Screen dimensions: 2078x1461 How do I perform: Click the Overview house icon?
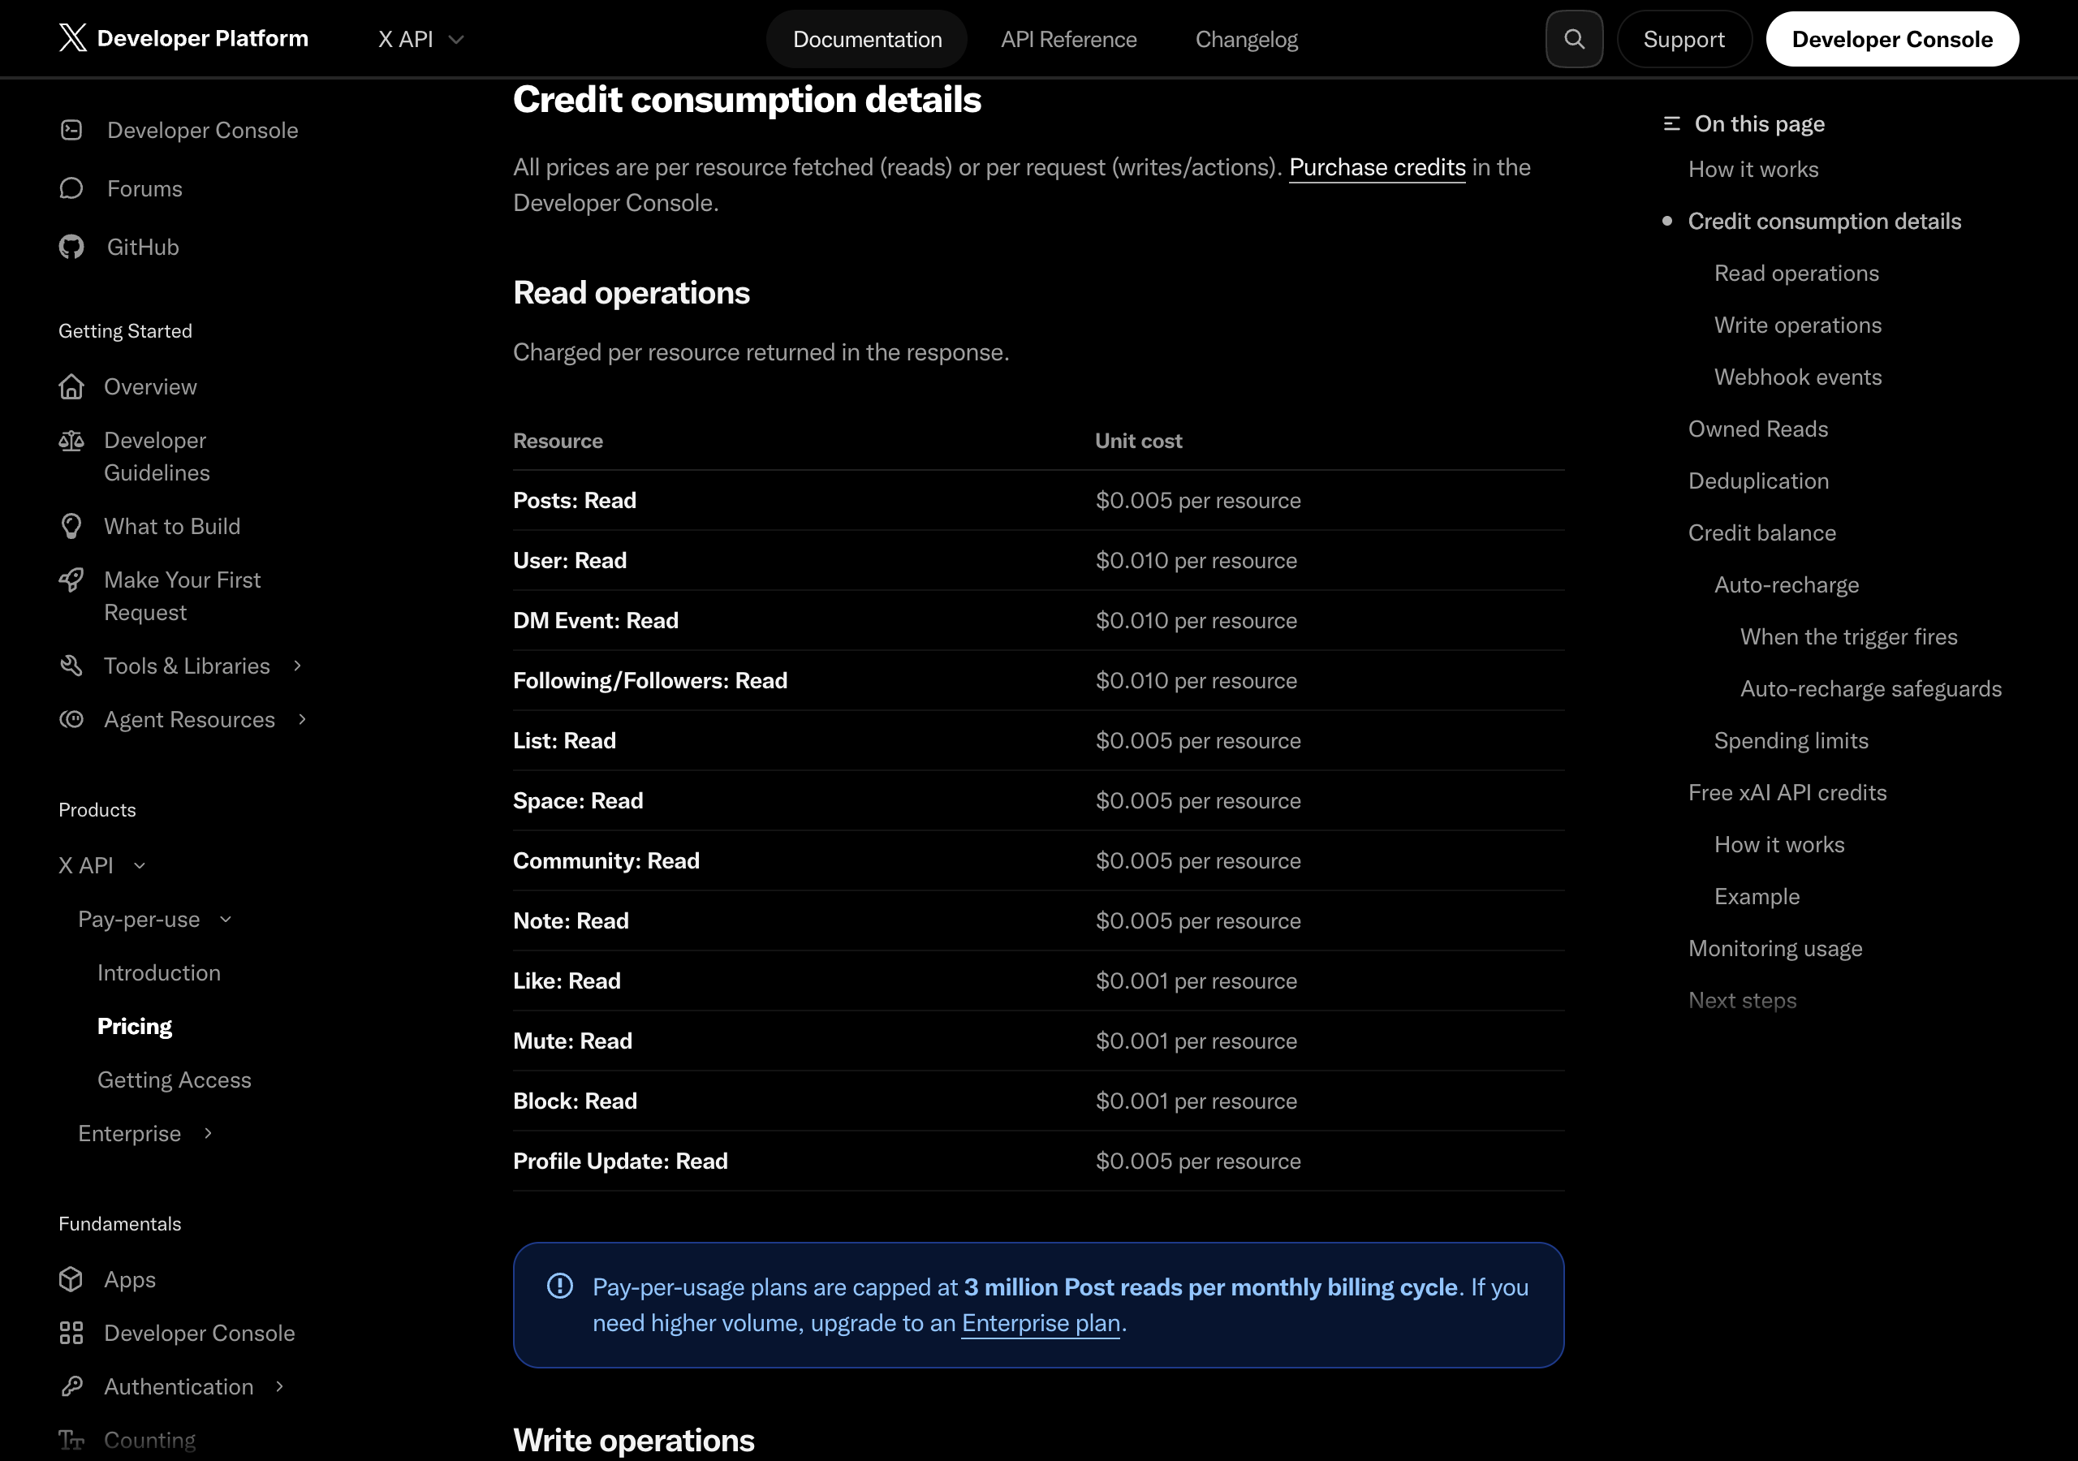[x=71, y=386]
